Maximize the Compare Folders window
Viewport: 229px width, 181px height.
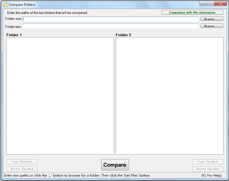pos(210,4)
